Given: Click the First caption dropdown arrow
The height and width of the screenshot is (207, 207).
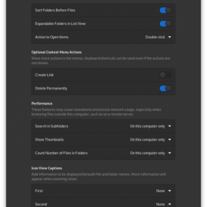Looking at the screenshot, I should [170, 191].
